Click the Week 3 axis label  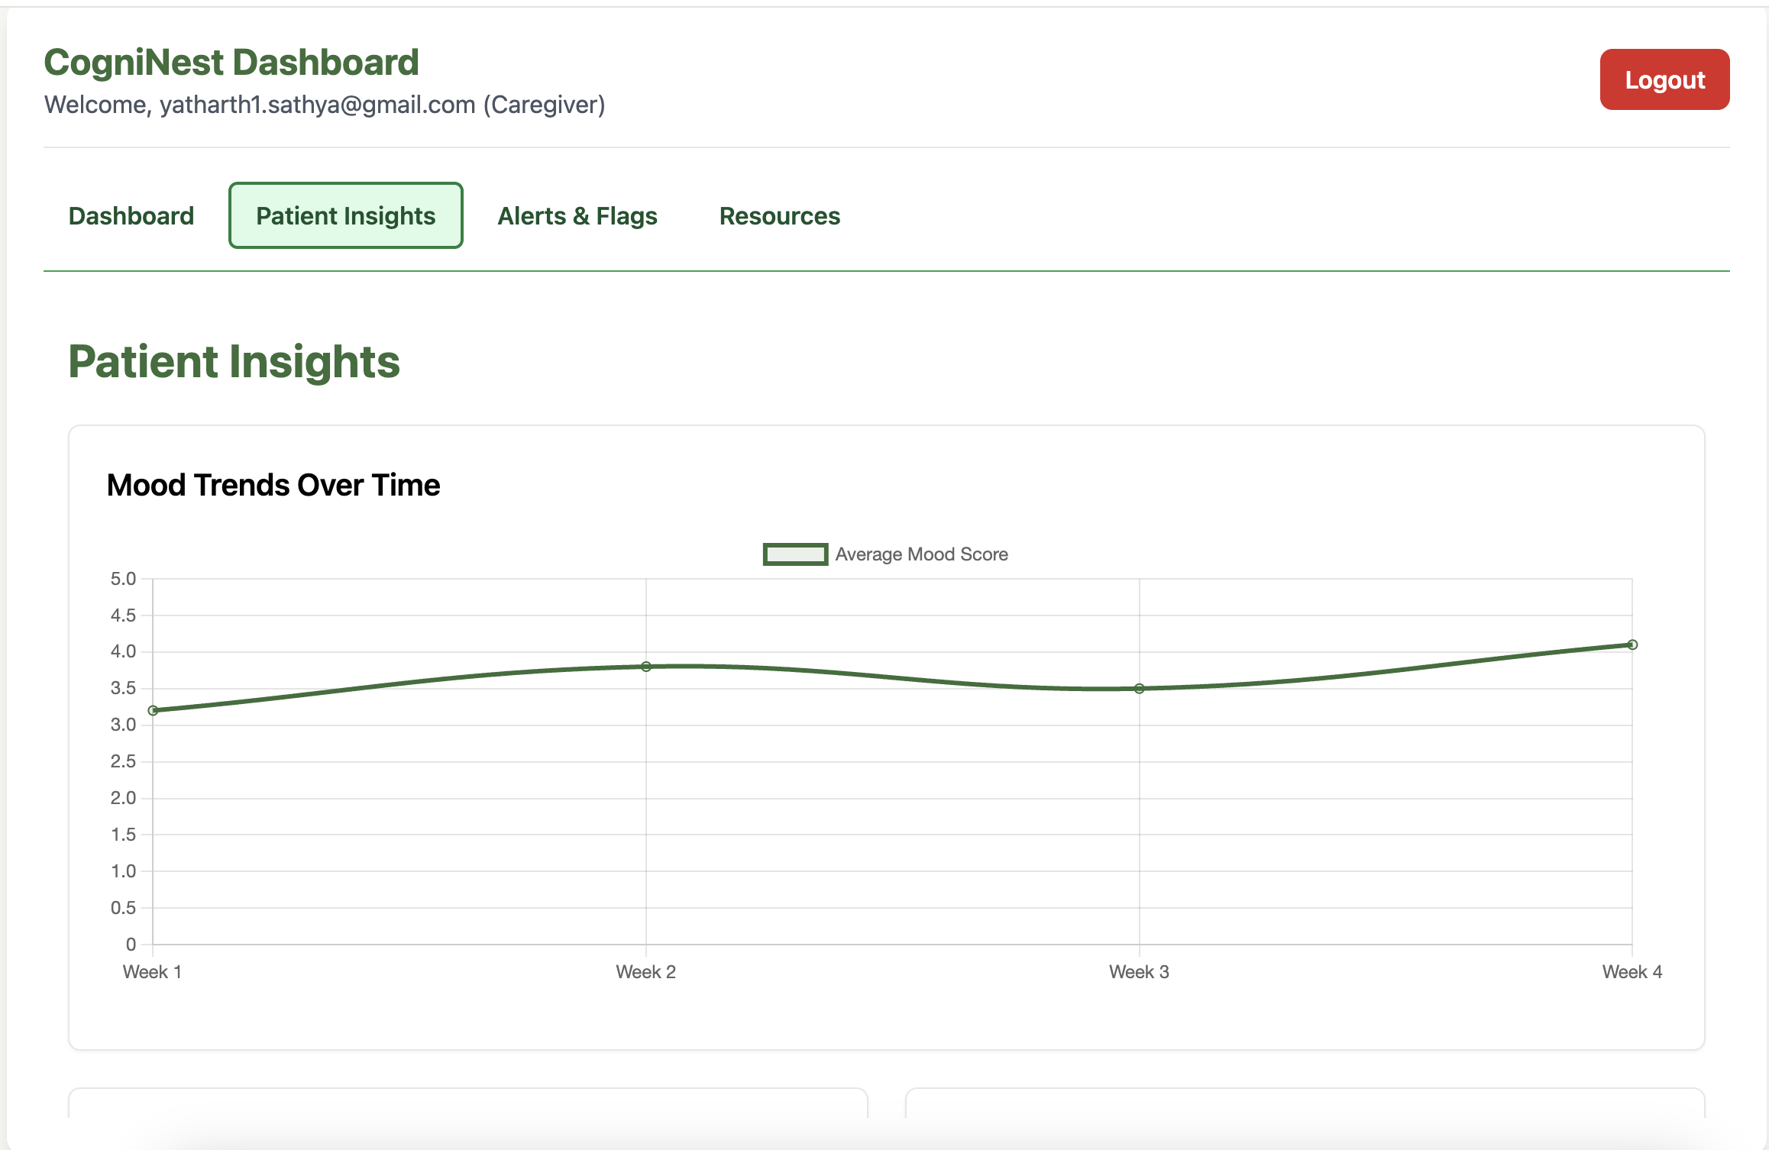pos(1139,971)
